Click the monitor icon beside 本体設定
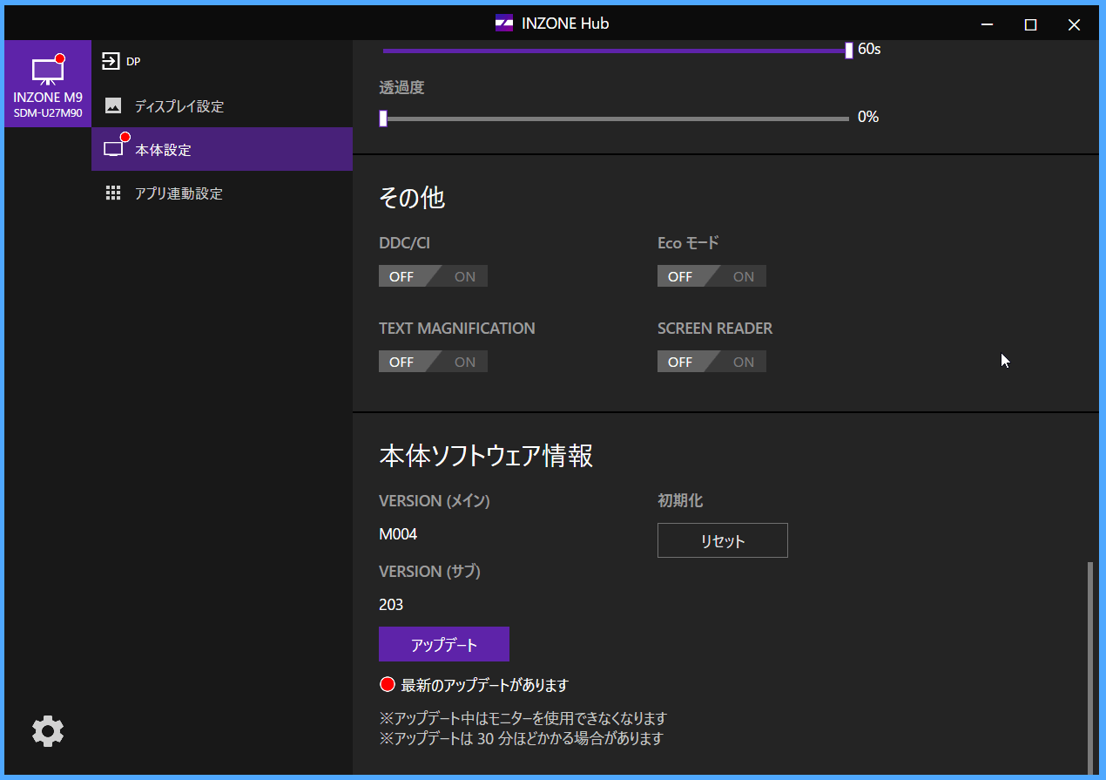 click(x=113, y=149)
